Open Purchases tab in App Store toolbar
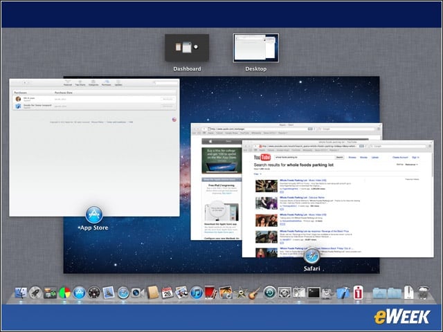 (106, 83)
